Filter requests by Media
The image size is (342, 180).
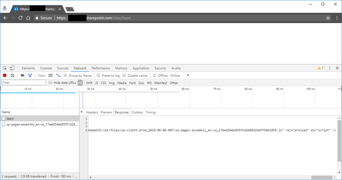pyautogui.click(x=122, y=83)
